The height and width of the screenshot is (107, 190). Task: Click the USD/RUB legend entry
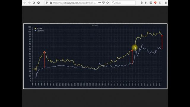point(39,31)
